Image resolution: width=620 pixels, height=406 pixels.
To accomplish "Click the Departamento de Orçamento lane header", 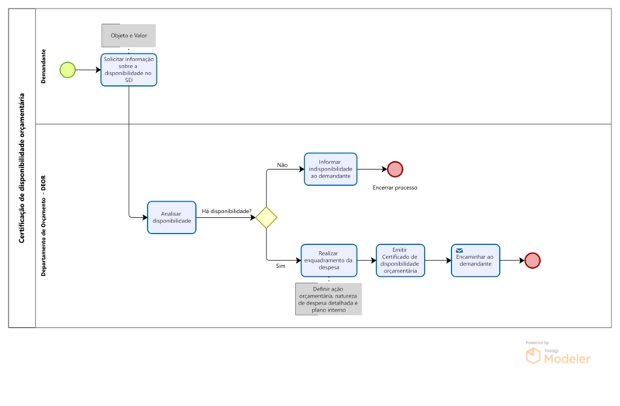I will pyautogui.click(x=43, y=225).
